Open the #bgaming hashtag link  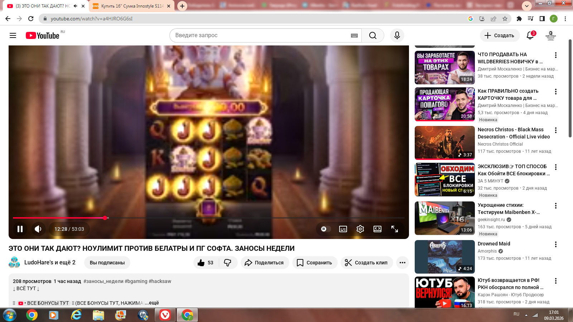tap(136, 281)
